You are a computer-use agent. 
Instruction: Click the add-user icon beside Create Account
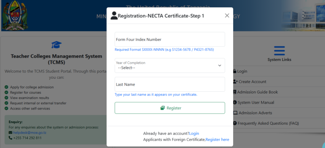[235, 82]
